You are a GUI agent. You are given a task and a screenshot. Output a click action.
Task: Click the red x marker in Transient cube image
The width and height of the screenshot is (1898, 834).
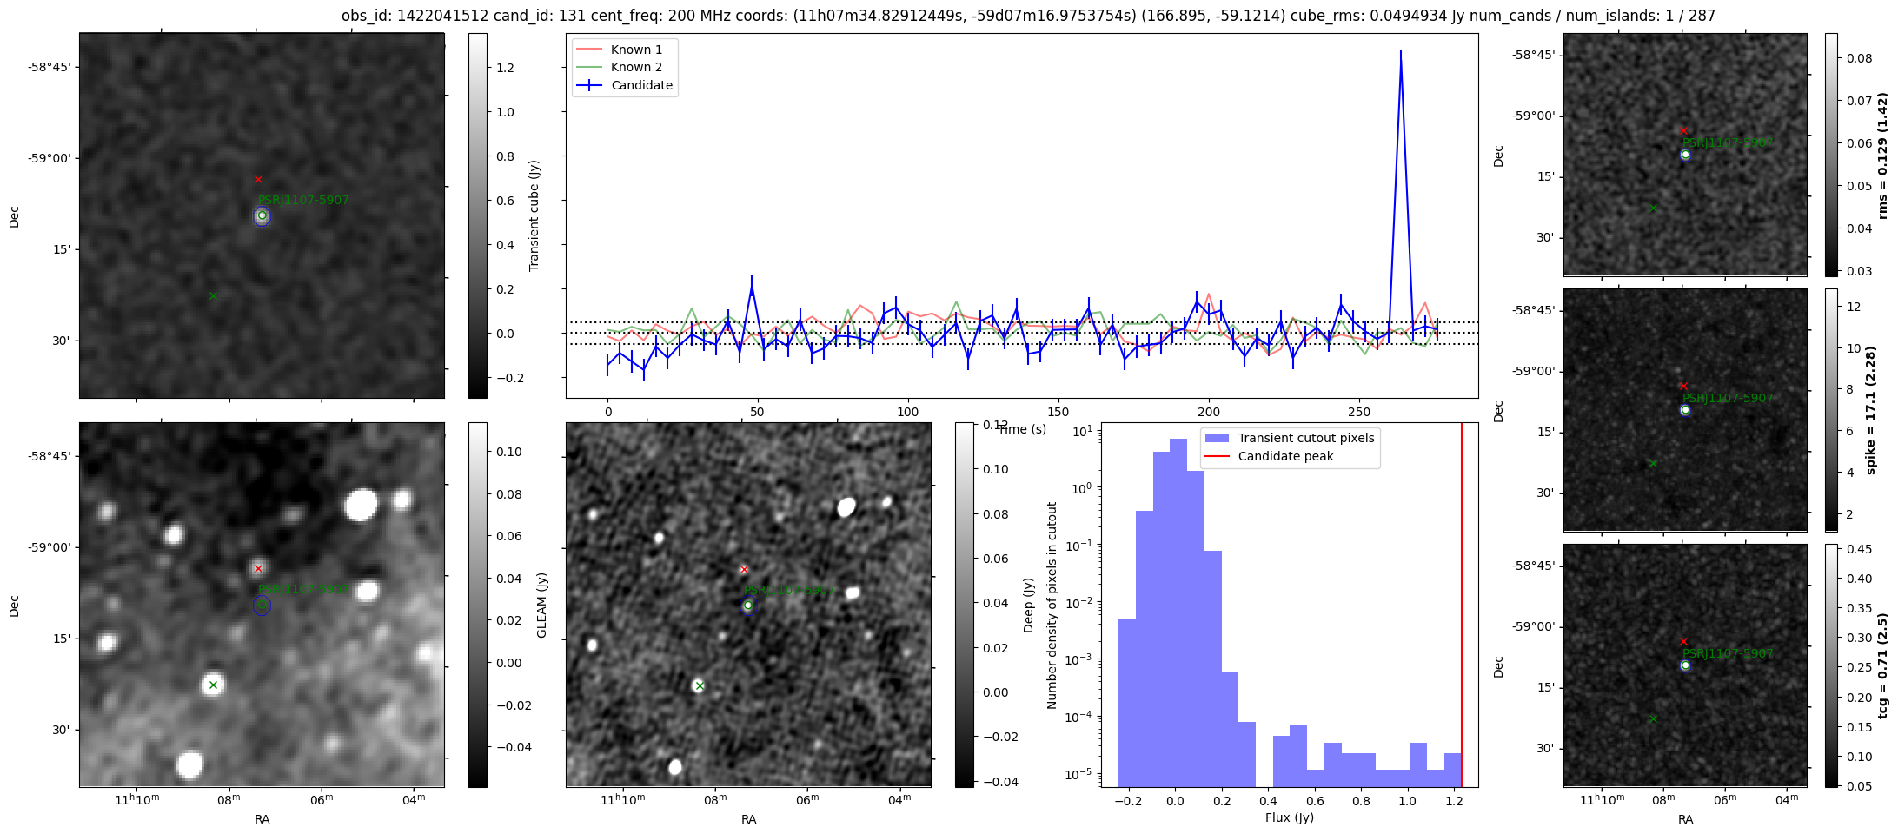click(258, 180)
